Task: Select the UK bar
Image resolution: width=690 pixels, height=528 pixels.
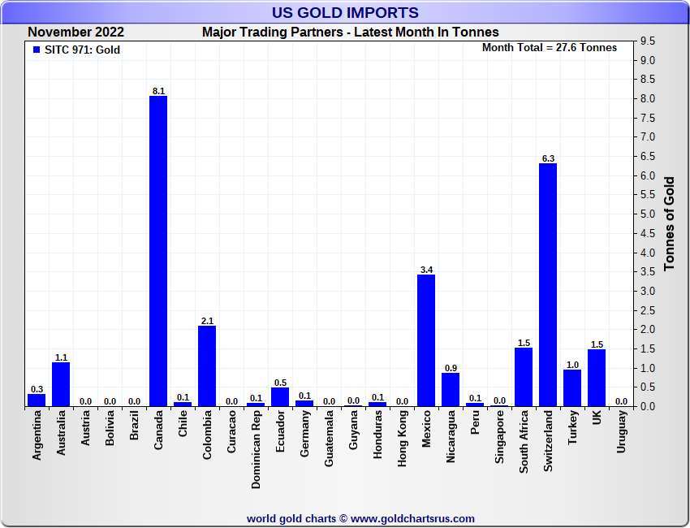Action: [597, 378]
